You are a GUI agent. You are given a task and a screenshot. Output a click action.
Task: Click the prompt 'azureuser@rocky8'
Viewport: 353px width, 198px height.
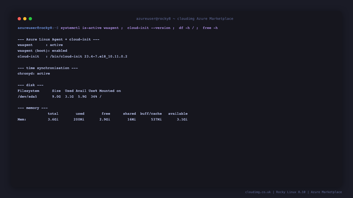(35, 28)
